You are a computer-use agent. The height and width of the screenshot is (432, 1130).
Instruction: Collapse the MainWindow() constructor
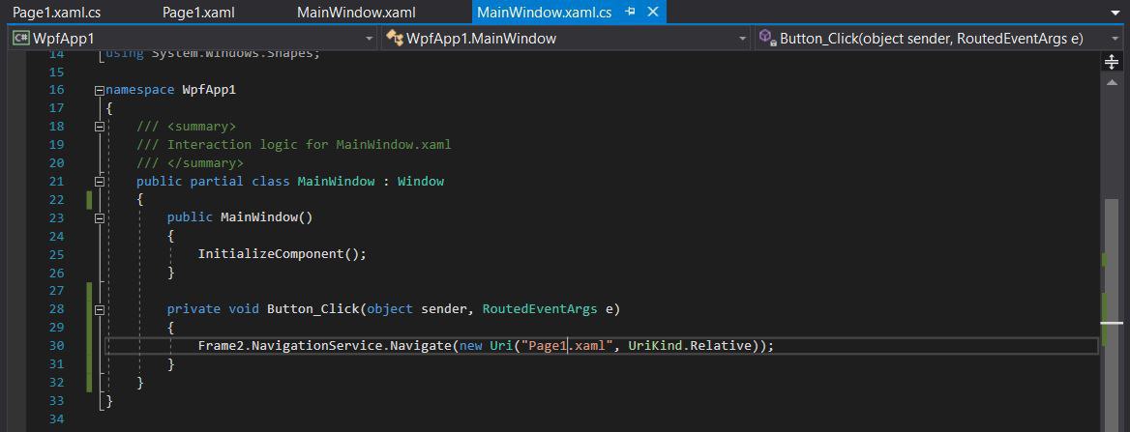point(100,218)
